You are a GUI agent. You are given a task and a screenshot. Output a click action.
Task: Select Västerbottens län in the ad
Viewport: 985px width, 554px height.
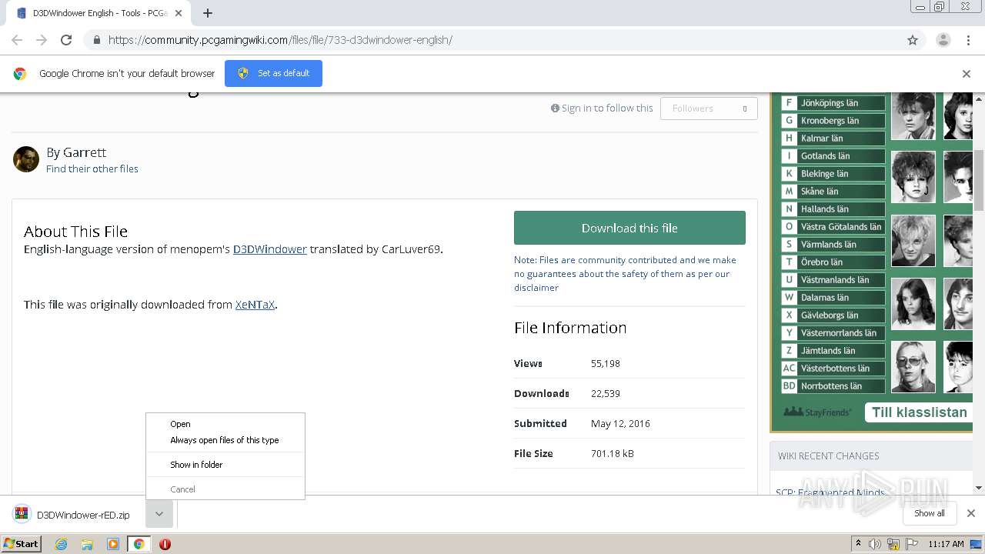[x=833, y=369]
